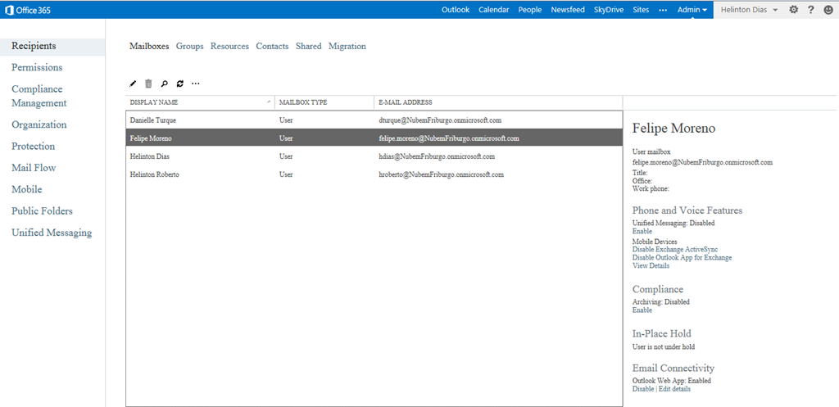Open Compliance Management in the sidebar
Image resolution: width=839 pixels, height=407 pixels.
39,97
